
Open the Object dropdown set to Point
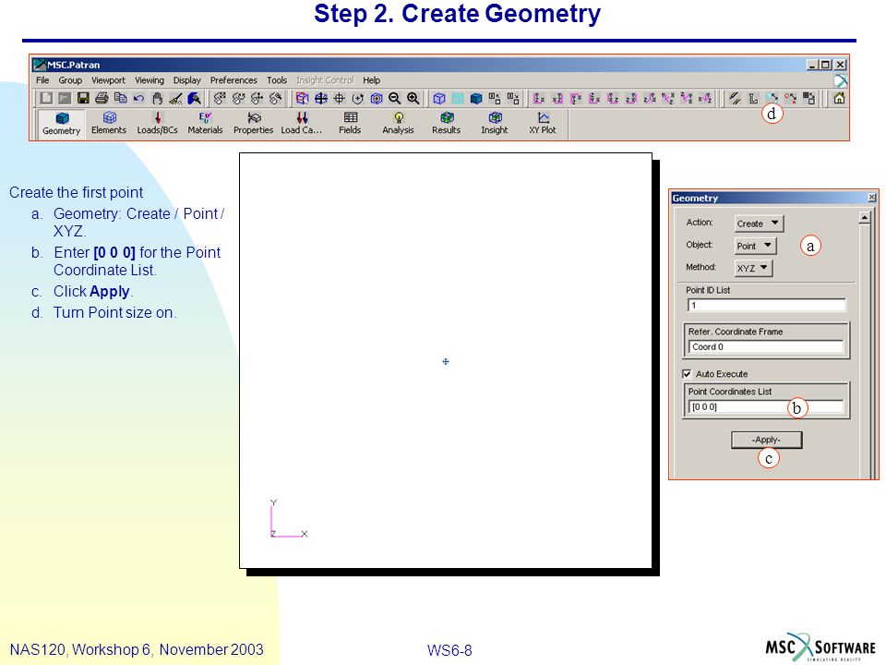(x=756, y=246)
